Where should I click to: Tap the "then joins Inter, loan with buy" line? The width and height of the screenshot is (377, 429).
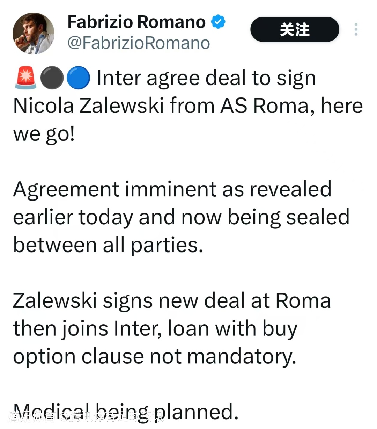pyautogui.click(x=155, y=328)
